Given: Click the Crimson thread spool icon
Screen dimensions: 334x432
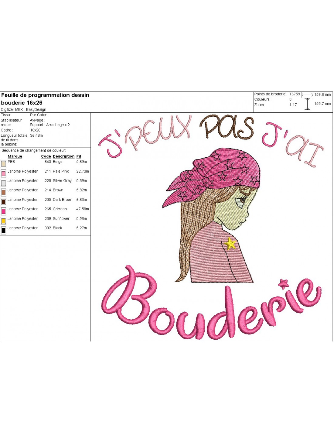Looking at the screenshot, I should click(3, 211).
